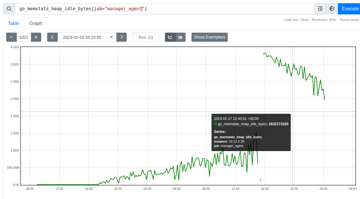The height and width of the screenshot is (199, 360).
Task: Switch to stacked graph mode
Action: [180, 37]
